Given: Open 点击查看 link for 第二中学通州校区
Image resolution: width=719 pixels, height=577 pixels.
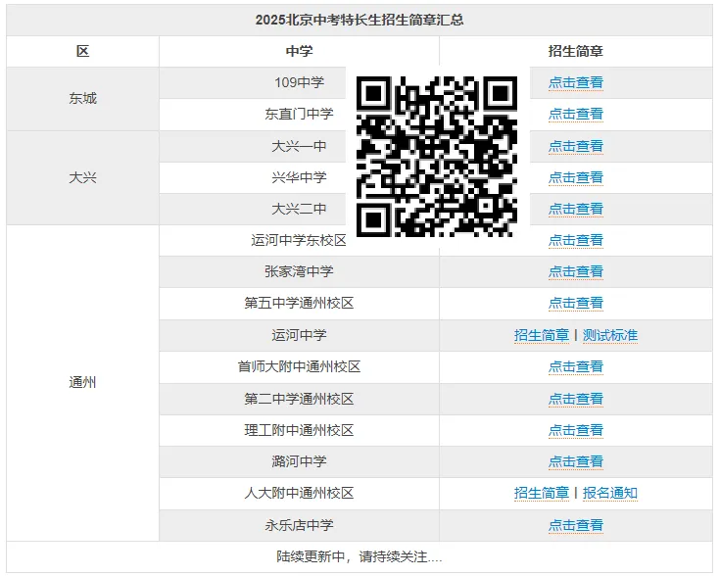Looking at the screenshot, I should click(x=575, y=399).
